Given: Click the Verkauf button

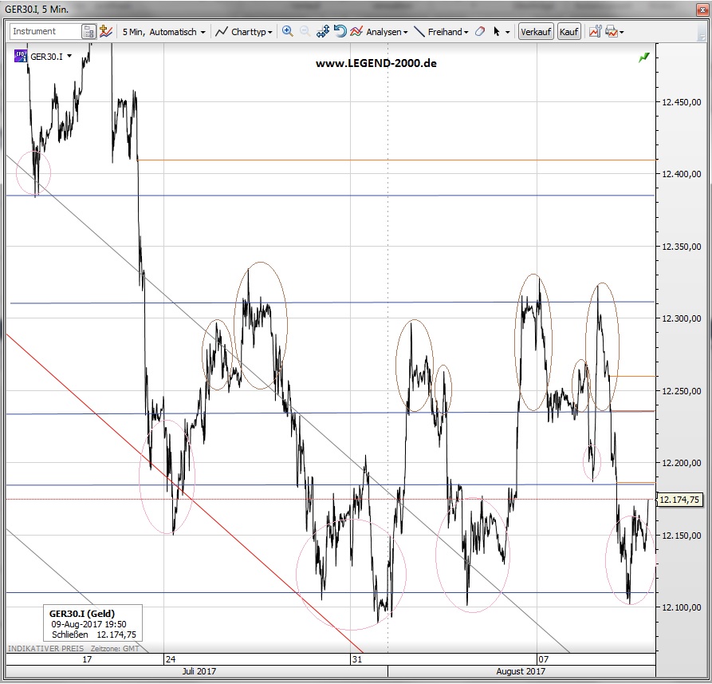Looking at the screenshot, I should [x=537, y=32].
